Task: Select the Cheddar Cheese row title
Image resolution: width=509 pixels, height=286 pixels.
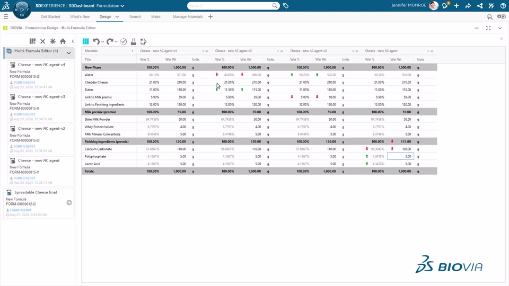Action: (x=96, y=83)
